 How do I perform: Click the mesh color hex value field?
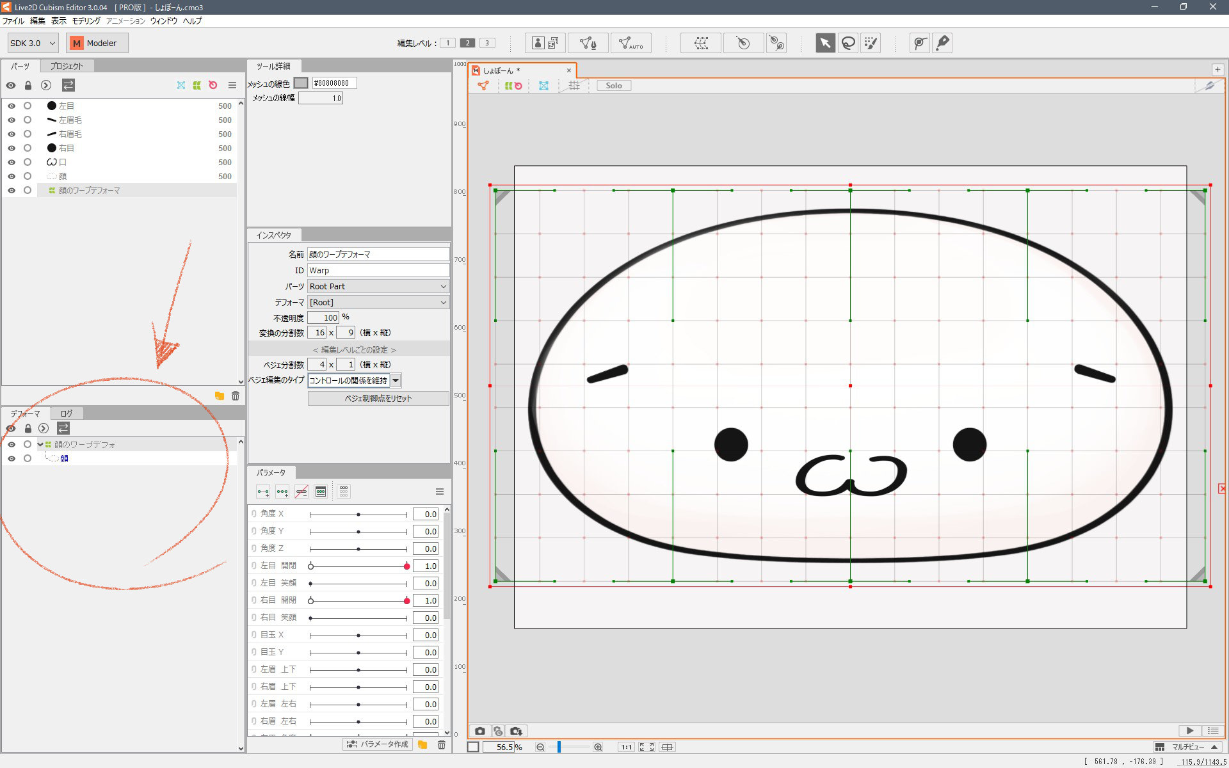[x=333, y=83]
